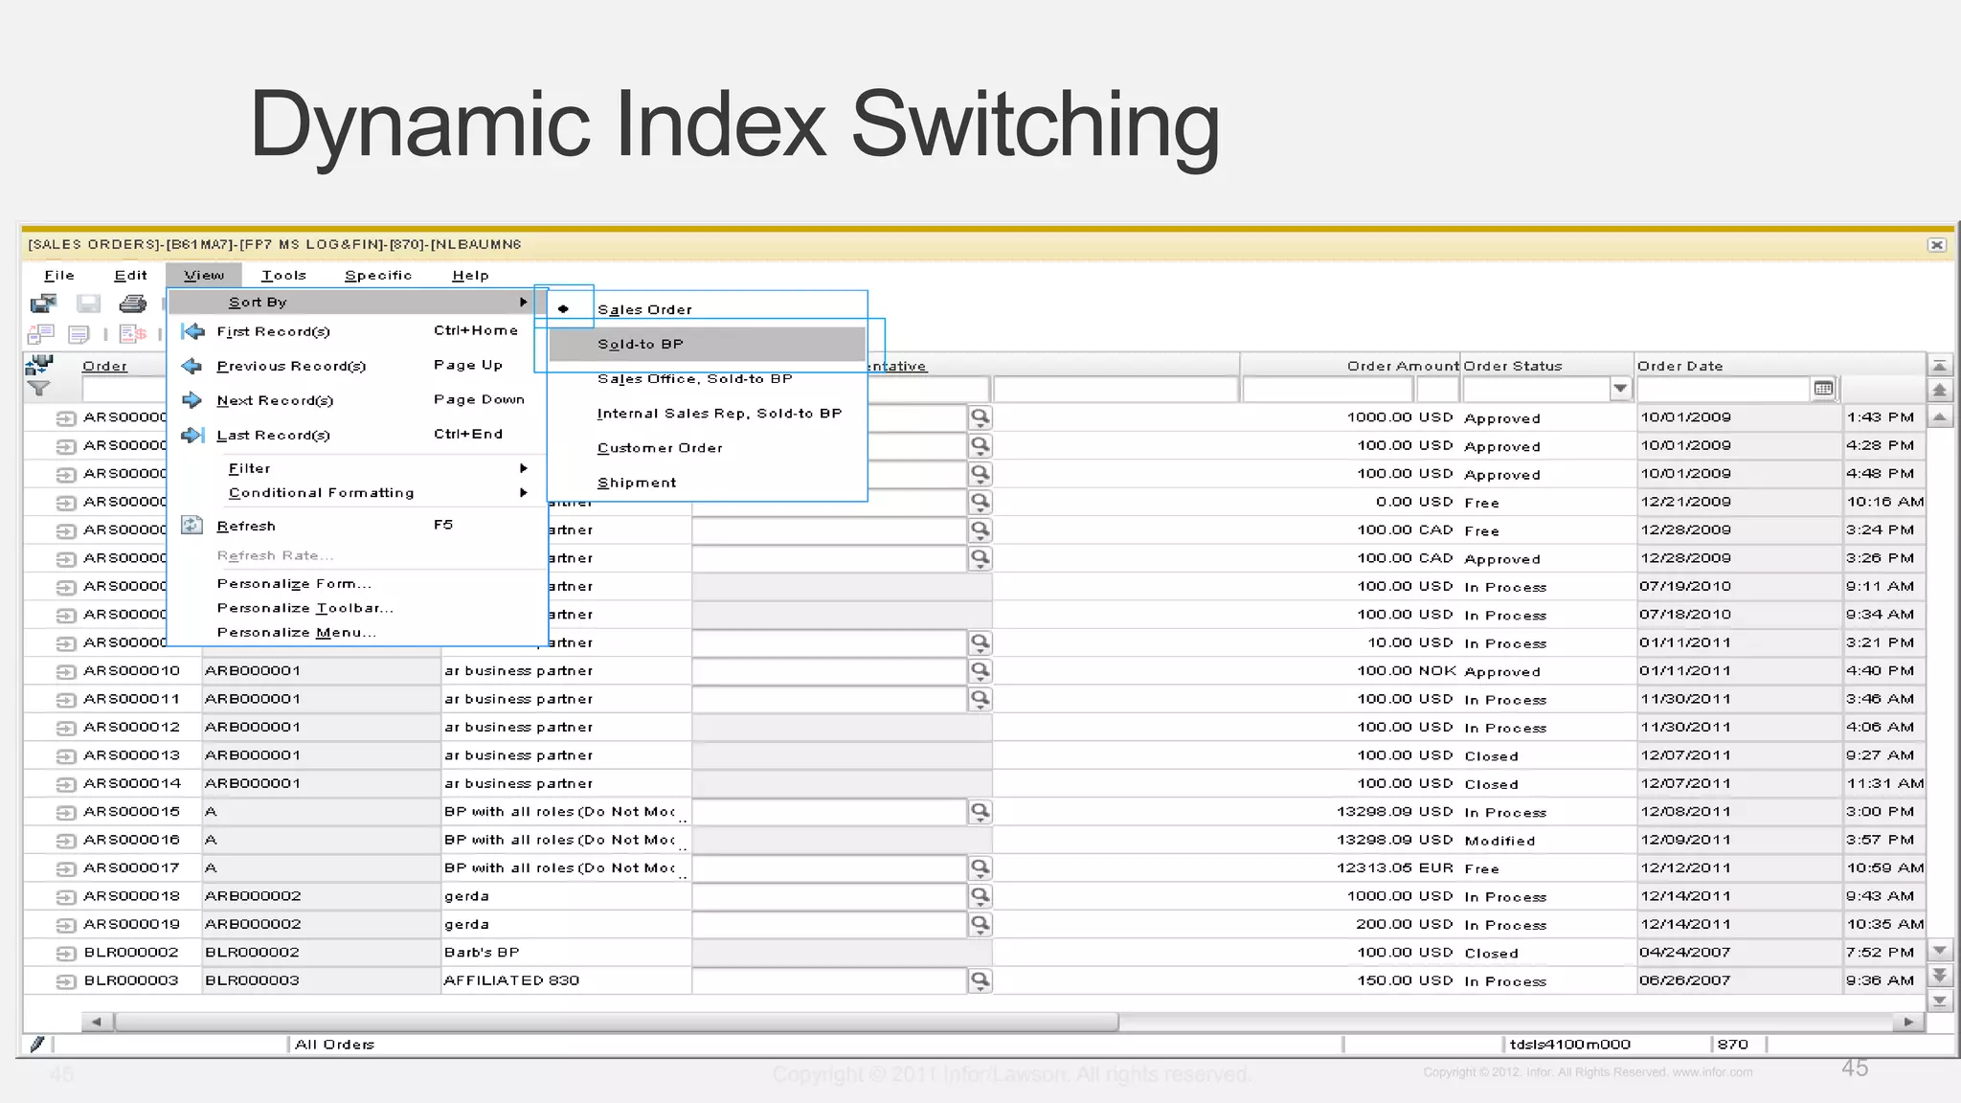
Task: Open the Tools menu
Action: click(283, 275)
